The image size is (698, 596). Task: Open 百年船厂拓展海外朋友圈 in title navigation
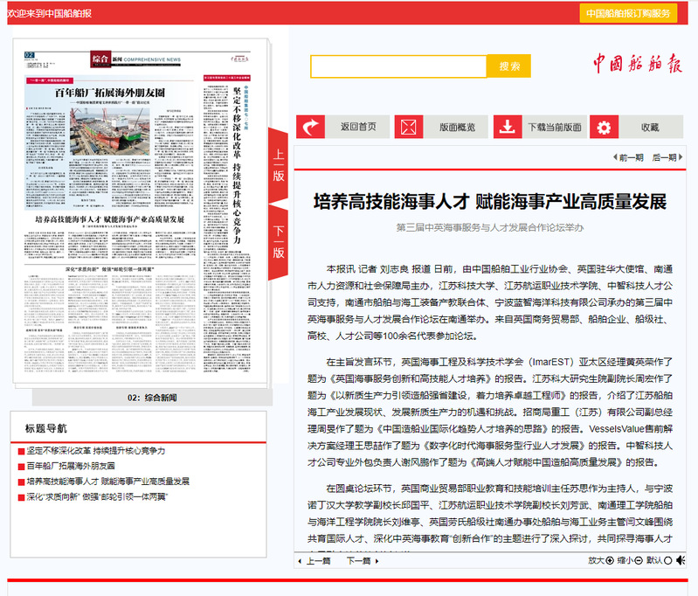tap(77, 466)
